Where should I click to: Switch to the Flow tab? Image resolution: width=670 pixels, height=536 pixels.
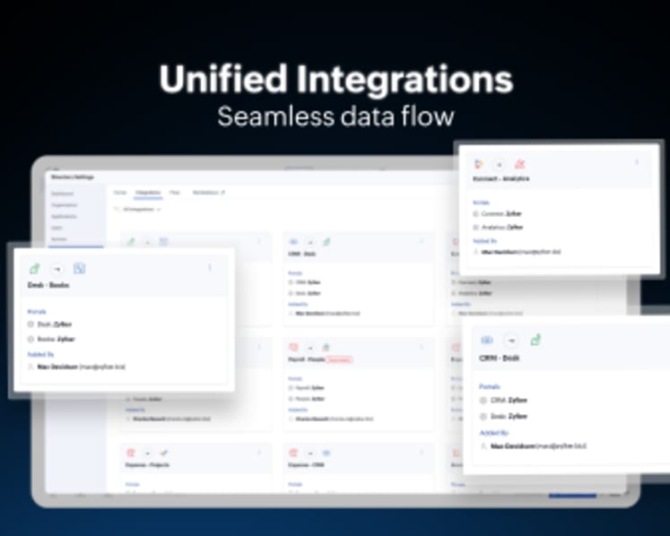click(x=174, y=193)
